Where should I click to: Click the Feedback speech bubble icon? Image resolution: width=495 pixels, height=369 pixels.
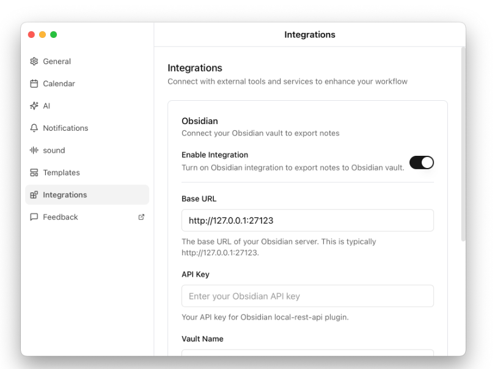(x=34, y=217)
